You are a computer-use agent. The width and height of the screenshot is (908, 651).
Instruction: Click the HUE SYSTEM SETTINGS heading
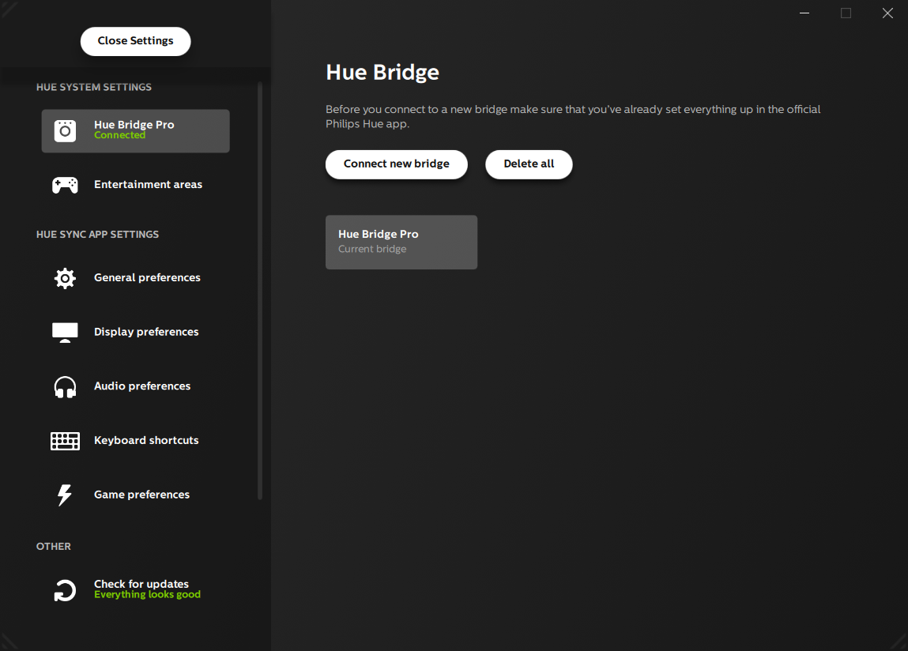[94, 87]
